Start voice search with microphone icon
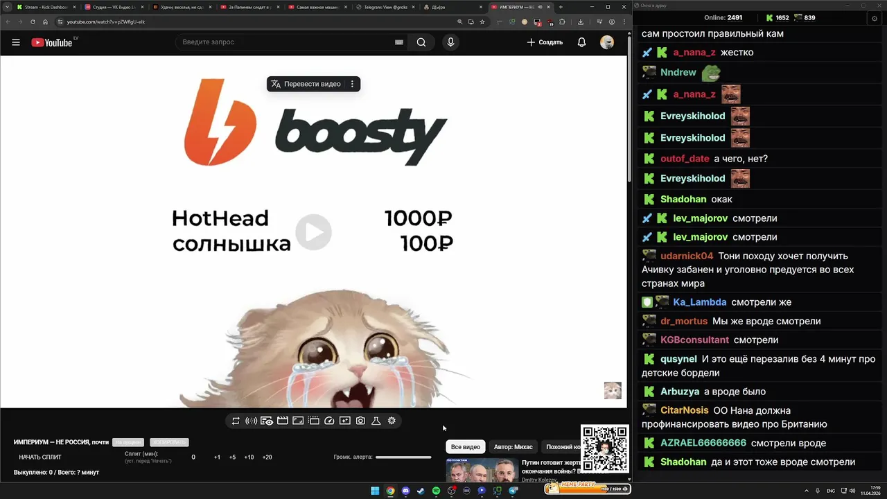 tap(450, 42)
